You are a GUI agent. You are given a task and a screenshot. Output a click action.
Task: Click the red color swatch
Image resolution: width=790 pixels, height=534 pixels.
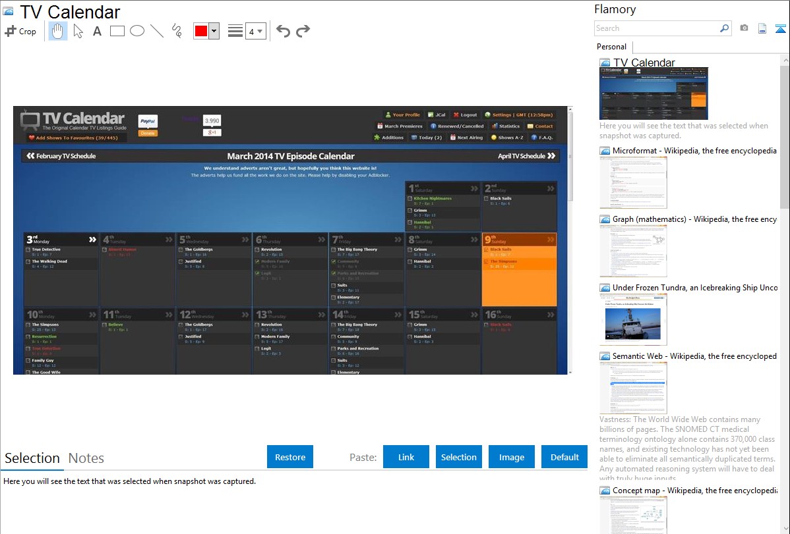pyautogui.click(x=201, y=31)
